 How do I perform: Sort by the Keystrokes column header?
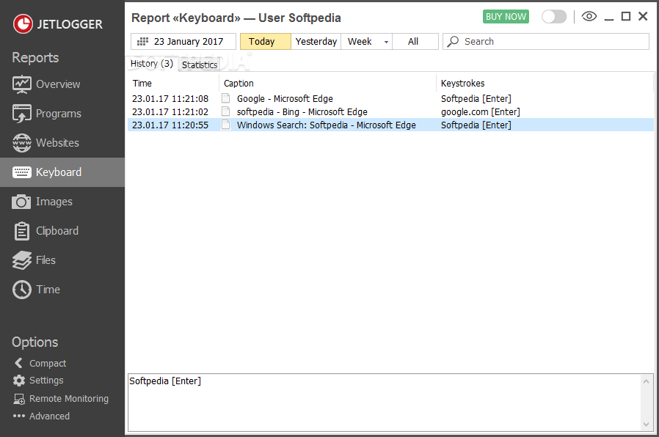coord(545,83)
